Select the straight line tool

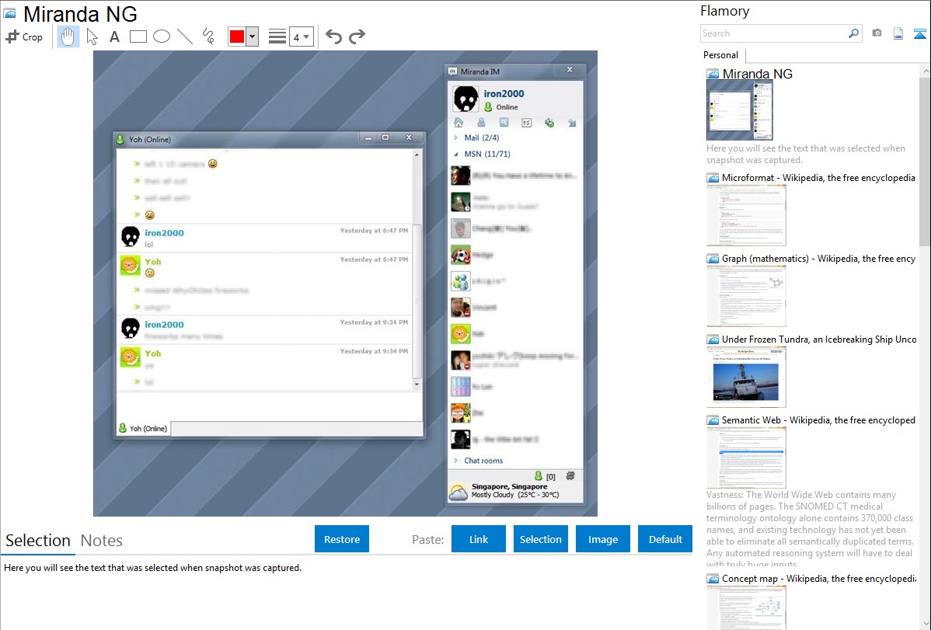[x=185, y=37]
